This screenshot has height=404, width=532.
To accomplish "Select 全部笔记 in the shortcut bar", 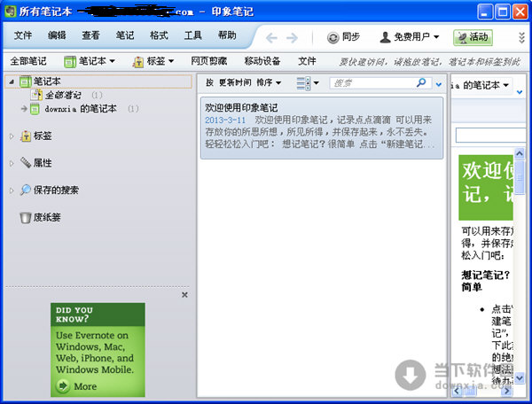I will pyautogui.click(x=28, y=61).
